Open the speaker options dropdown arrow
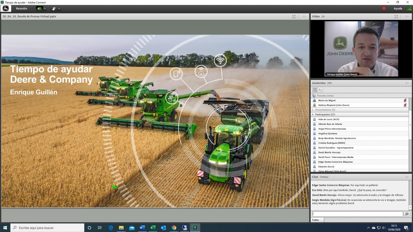Screen dimensions: 413x232 click(45, 9)
